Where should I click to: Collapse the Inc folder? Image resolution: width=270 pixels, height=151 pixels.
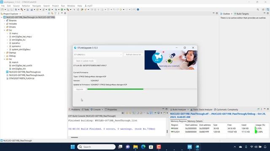point(5,59)
